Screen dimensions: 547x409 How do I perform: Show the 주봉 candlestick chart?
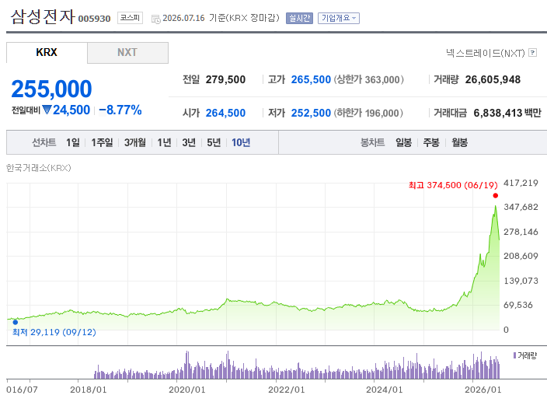tap(431, 142)
